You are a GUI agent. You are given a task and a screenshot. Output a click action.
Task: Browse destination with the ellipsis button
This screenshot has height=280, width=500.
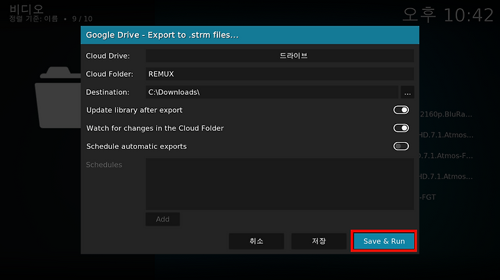click(x=407, y=92)
